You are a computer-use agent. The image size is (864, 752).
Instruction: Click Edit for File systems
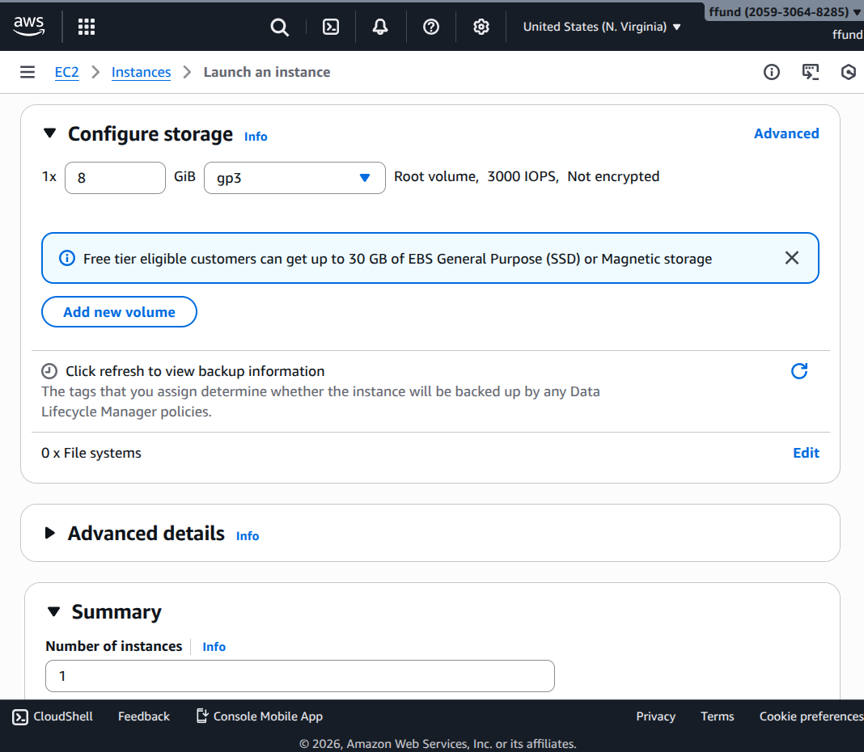click(x=806, y=453)
